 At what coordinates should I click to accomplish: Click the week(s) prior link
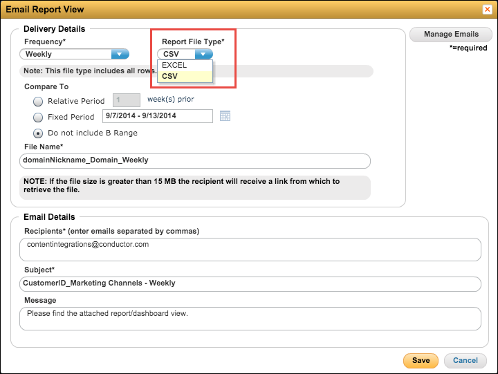pyautogui.click(x=171, y=100)
